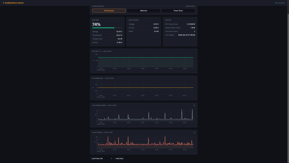
Task: Click the SunBlockCore Admin logo dot
Action: pyautogui.click(x=4, y=3)
